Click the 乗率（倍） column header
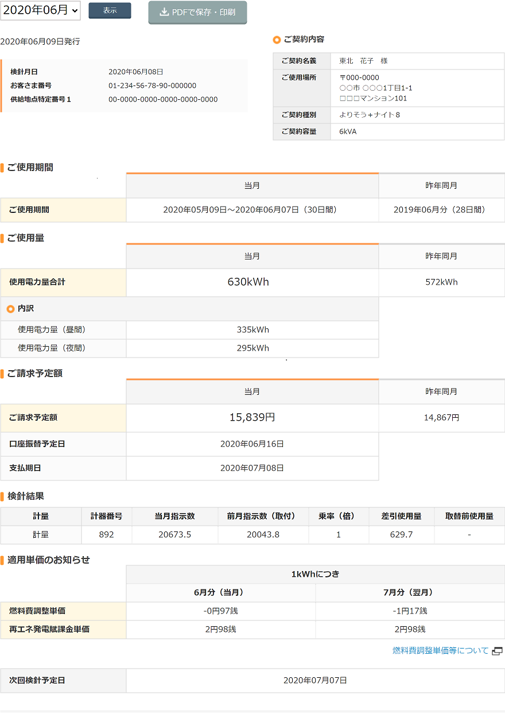 pos(338,517)
